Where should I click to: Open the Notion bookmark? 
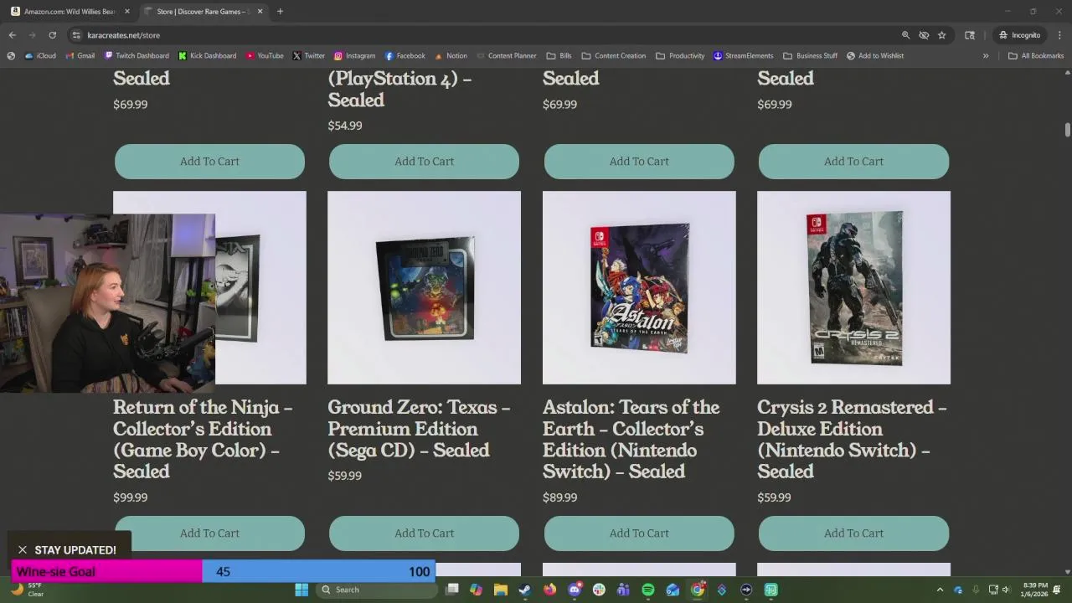(451, 56)
